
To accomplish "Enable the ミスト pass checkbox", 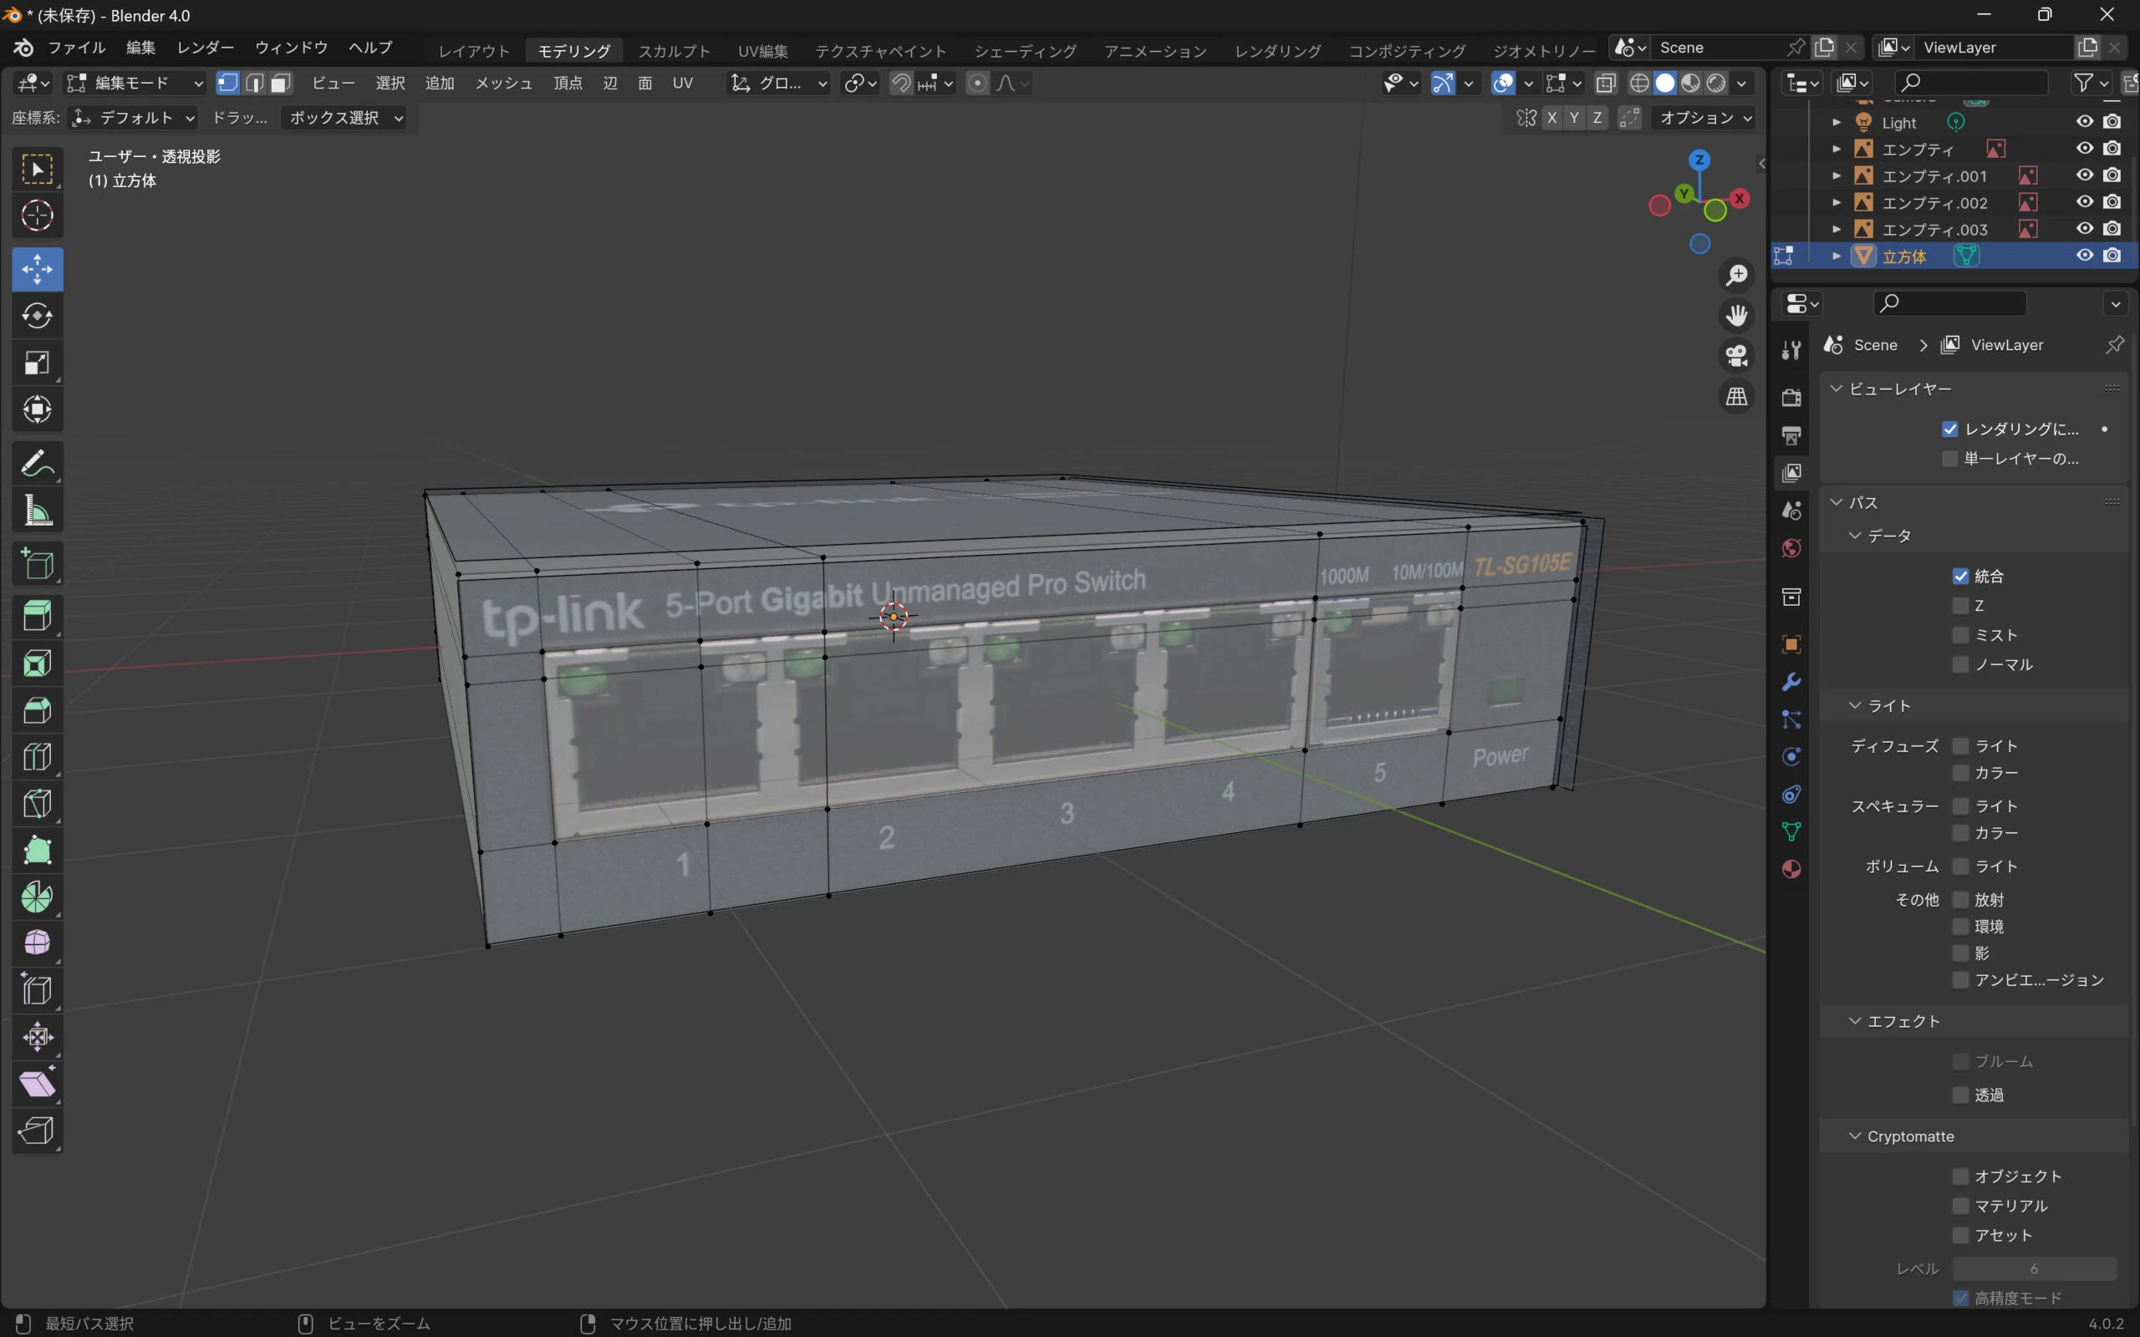I will click(1960, 635).
